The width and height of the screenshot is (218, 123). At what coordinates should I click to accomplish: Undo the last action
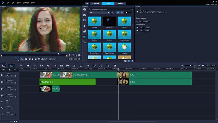point(28,66)
